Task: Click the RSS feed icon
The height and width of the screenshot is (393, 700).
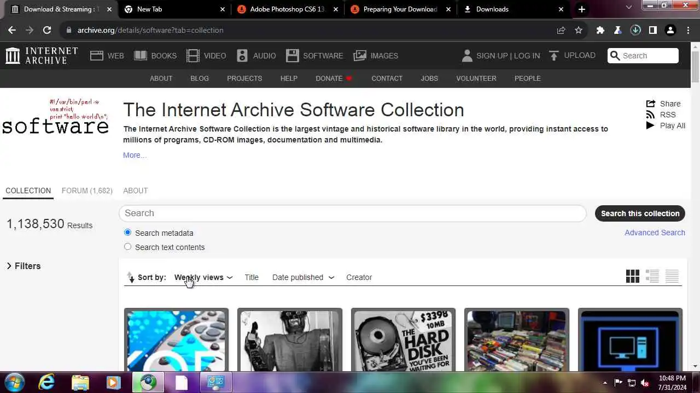Action: pos(650,115)
